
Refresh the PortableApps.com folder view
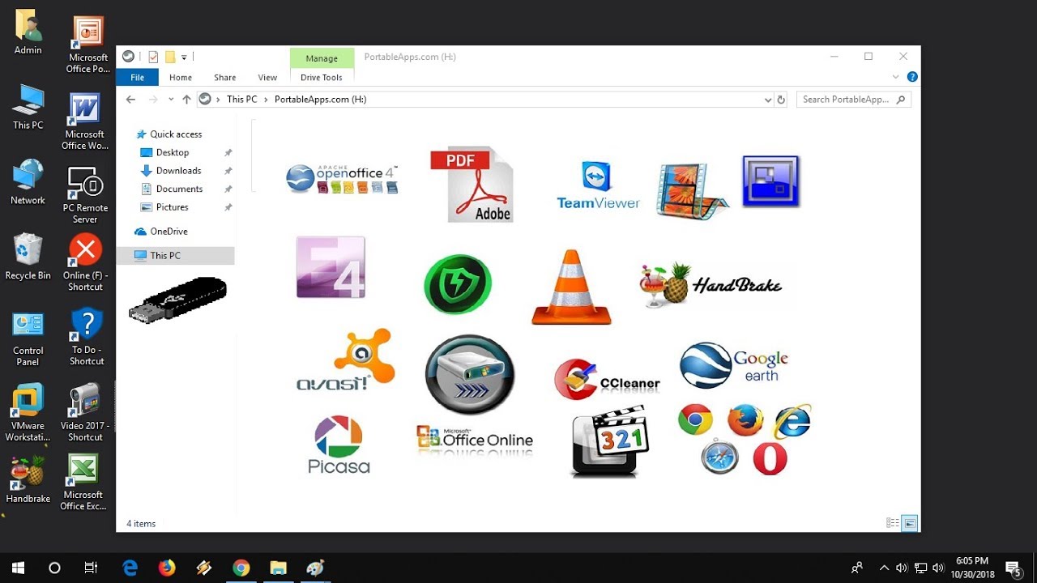point(781,100)
